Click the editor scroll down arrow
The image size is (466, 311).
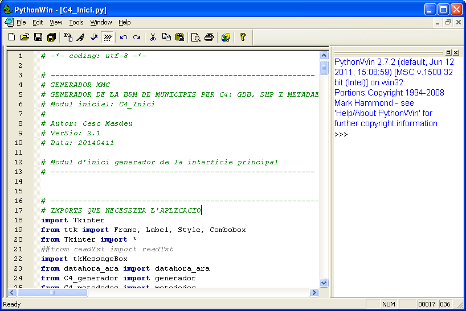pyautogui.click(x=324, y=283)
